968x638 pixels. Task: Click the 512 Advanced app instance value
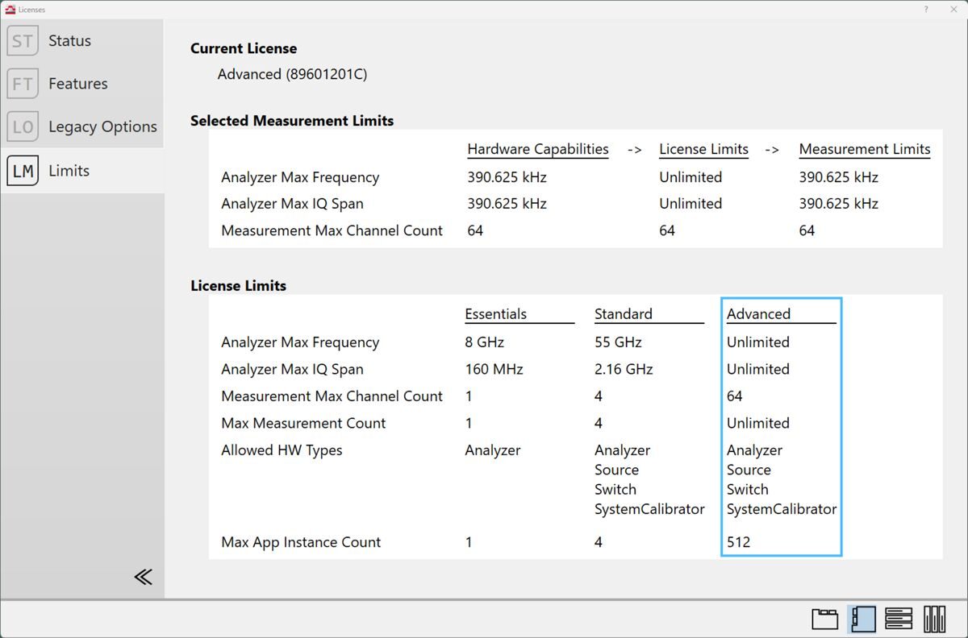pyautogui.click(x=738, y=542)
